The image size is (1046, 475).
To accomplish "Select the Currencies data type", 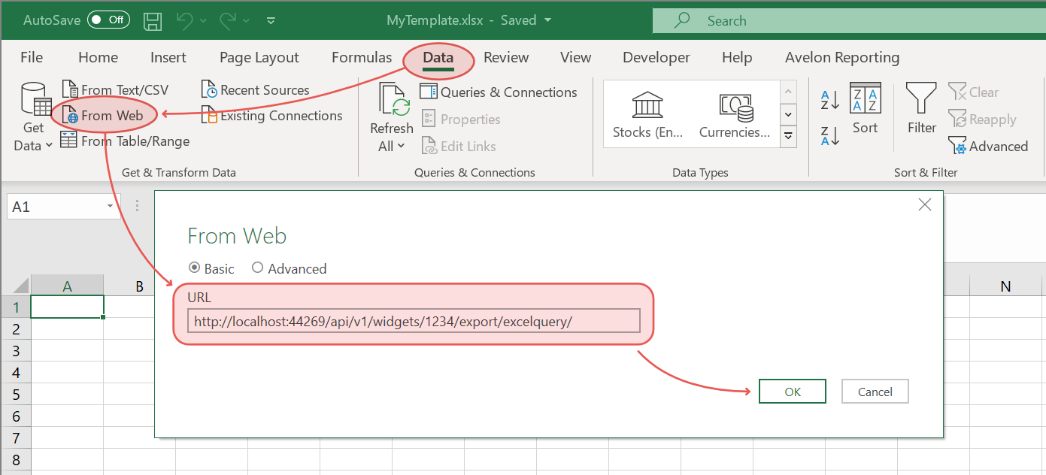I will pyautogui.click(x=735, y=115).
